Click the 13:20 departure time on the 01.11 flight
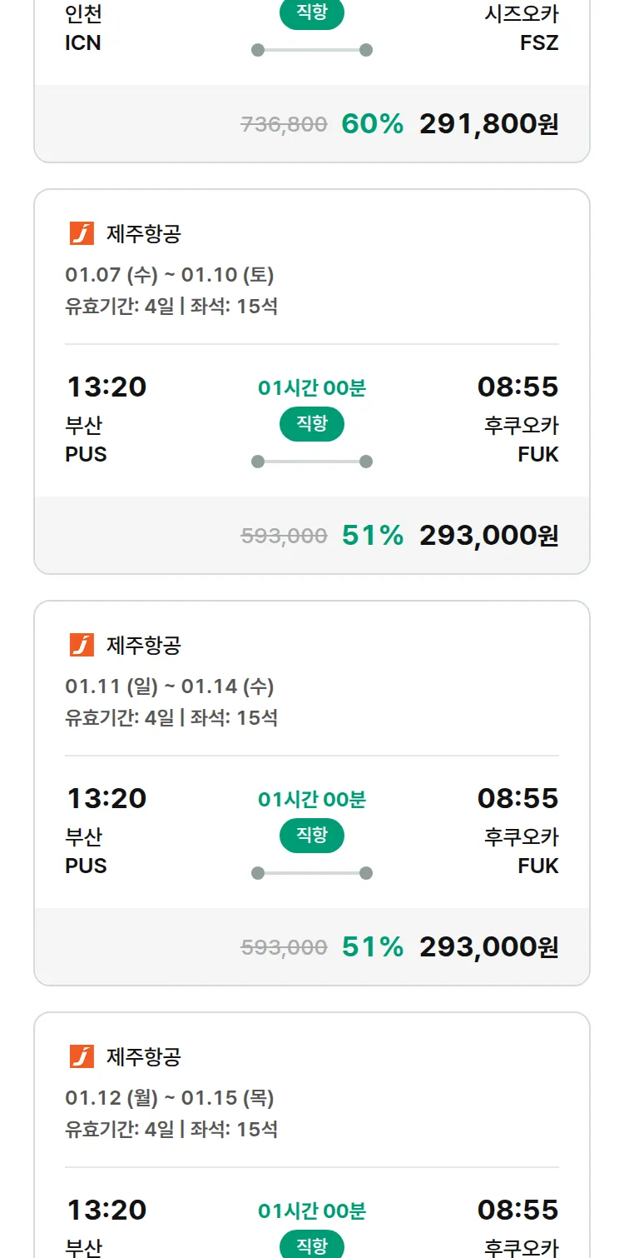The width and height of the screenshot is (624, 1258). [106, 798]
